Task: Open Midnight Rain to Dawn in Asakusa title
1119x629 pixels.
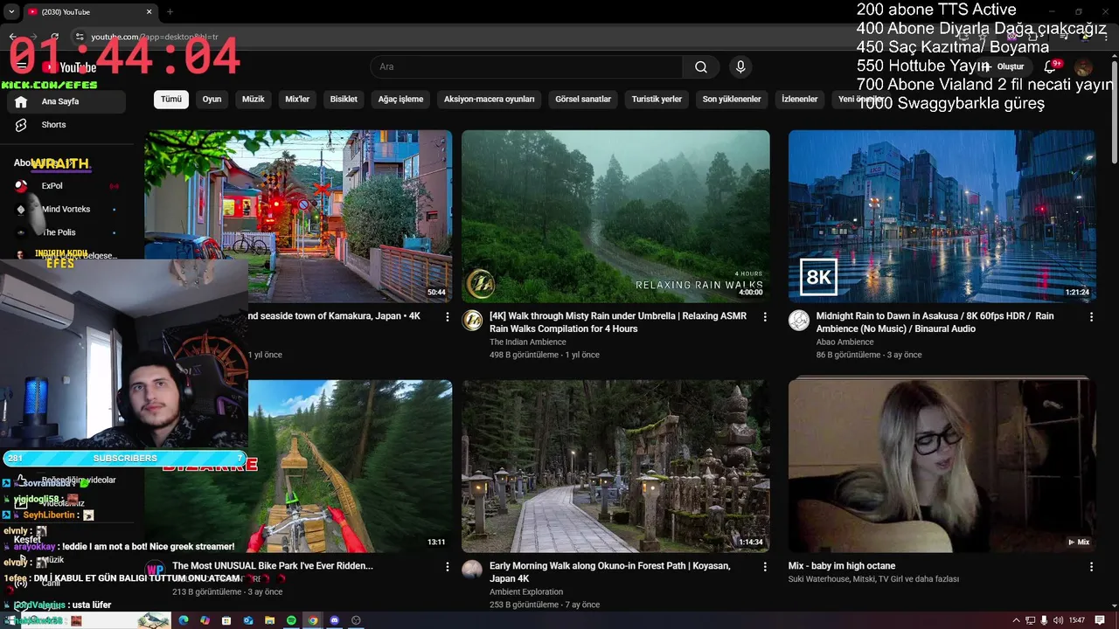Action: click(x=935, y=322)
